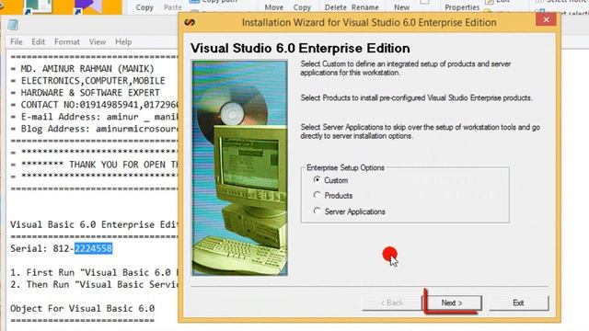Click Copy in Explorer ribbon clipboard group
Screen dimensions: 589x331
[144, 7]
